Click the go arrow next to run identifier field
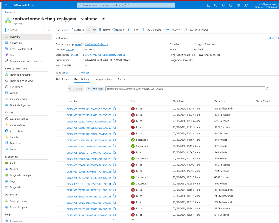 click(x=268, y=89)
